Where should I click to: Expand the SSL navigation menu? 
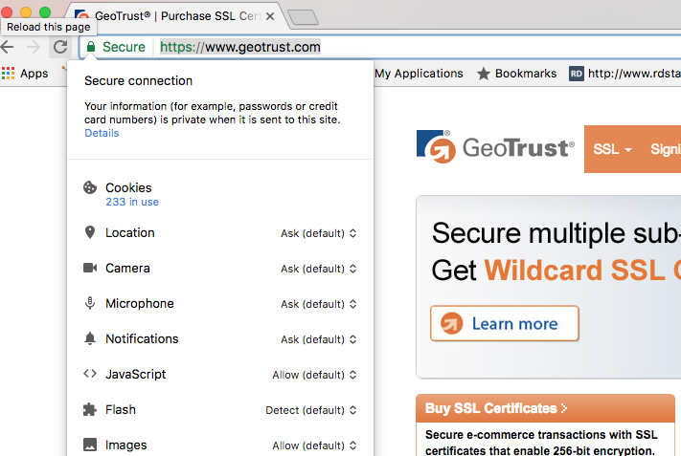point(612,149)
